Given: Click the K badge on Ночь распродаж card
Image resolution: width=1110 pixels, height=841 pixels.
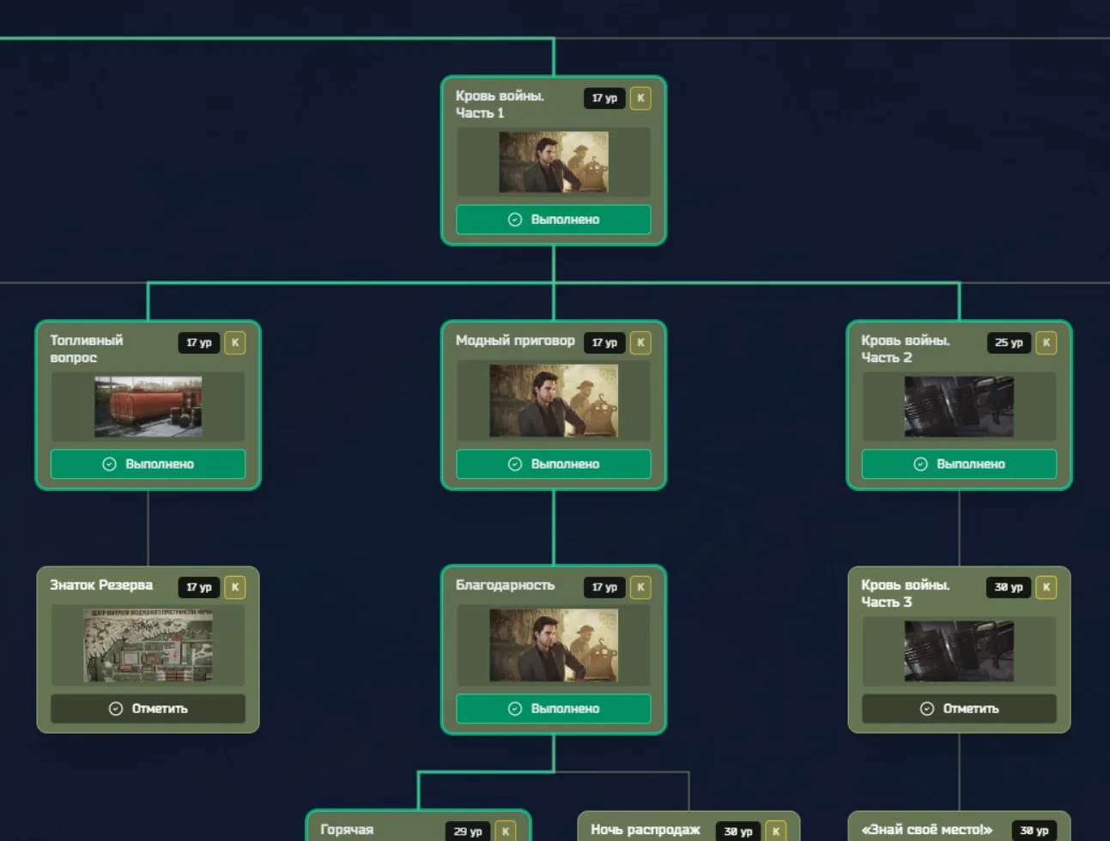Looking at the screenshot, I should tap(776, 831).
